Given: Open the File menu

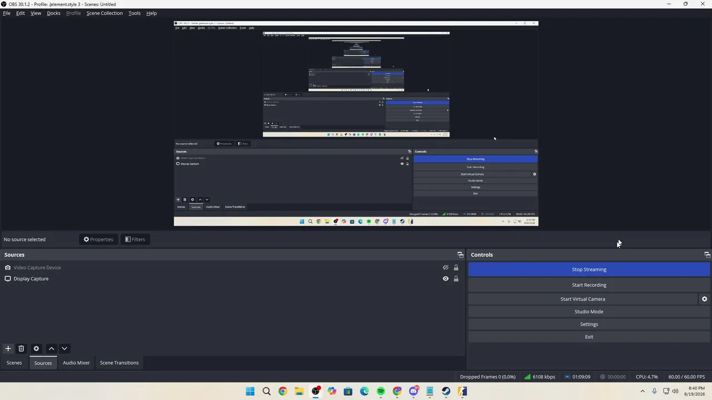Looking at the screenshot, I should point(7,13).
